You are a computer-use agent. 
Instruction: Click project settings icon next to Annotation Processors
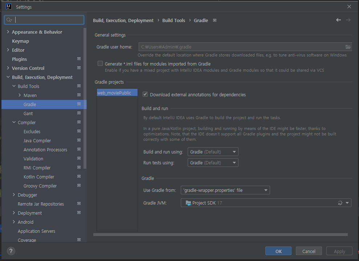point(79,150)
